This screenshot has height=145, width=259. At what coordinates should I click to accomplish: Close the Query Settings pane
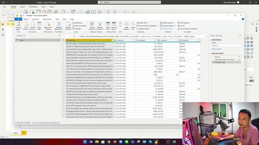point(240,36)
